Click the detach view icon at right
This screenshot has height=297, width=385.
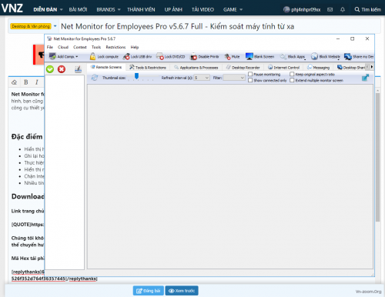coord(365,78)
